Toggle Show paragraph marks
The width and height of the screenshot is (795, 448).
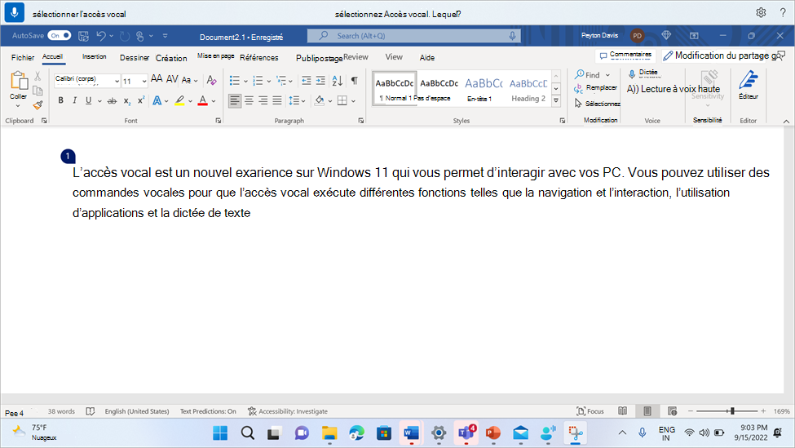tap(355, 80)
